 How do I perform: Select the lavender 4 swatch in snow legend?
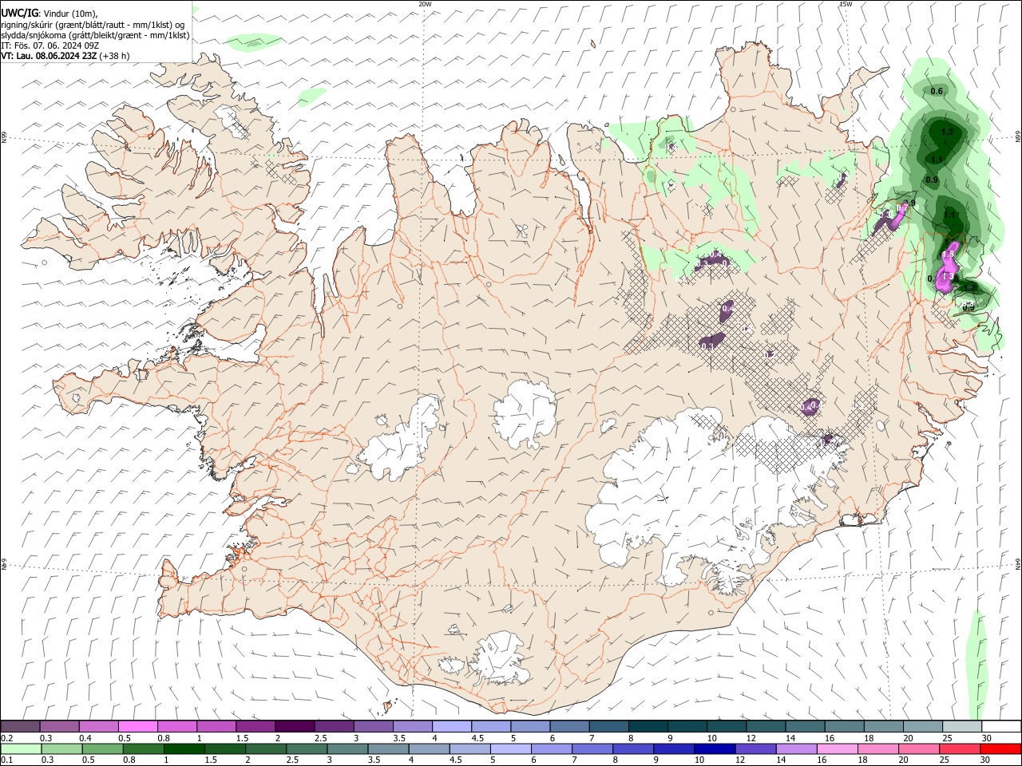(x=450, y=727)
